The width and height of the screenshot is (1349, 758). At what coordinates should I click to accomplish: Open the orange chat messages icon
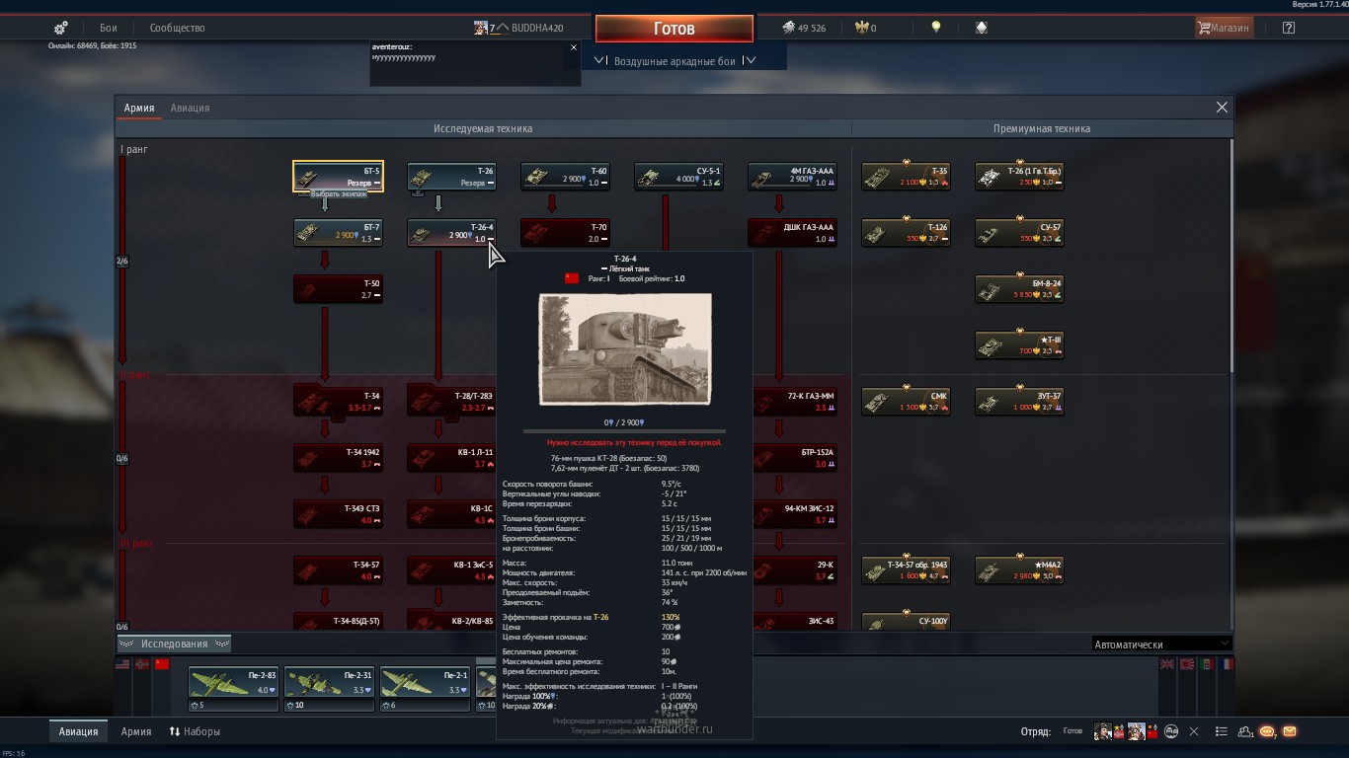[x=1267, y=731]
